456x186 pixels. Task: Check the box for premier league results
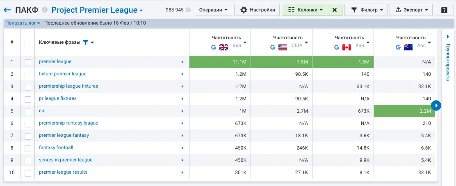tap(28, 173)
